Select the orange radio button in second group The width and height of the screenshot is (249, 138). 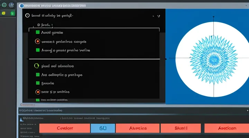[37, 92]
